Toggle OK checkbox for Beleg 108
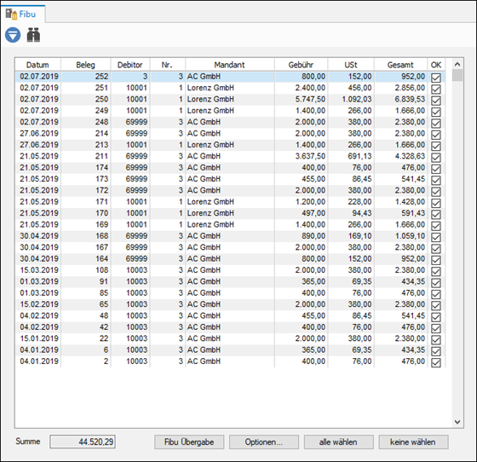Viewport: 477px width, 462px height. pyautogui.click(x=436, y=271)
